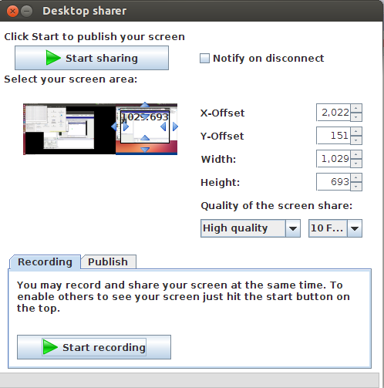Viewport: 384px width, 388px height.
Task: Increment the Y-Offset spinner up arrow
Action: (x=356, y=131)
